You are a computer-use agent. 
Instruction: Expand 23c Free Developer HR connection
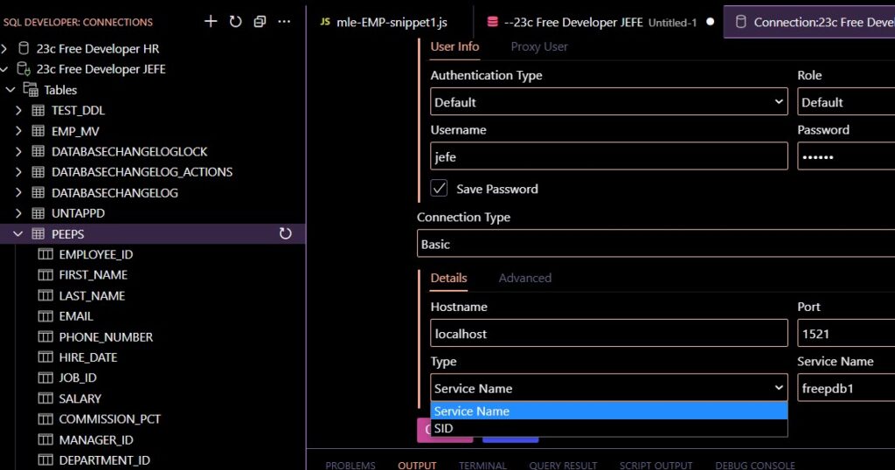point(5,49)
